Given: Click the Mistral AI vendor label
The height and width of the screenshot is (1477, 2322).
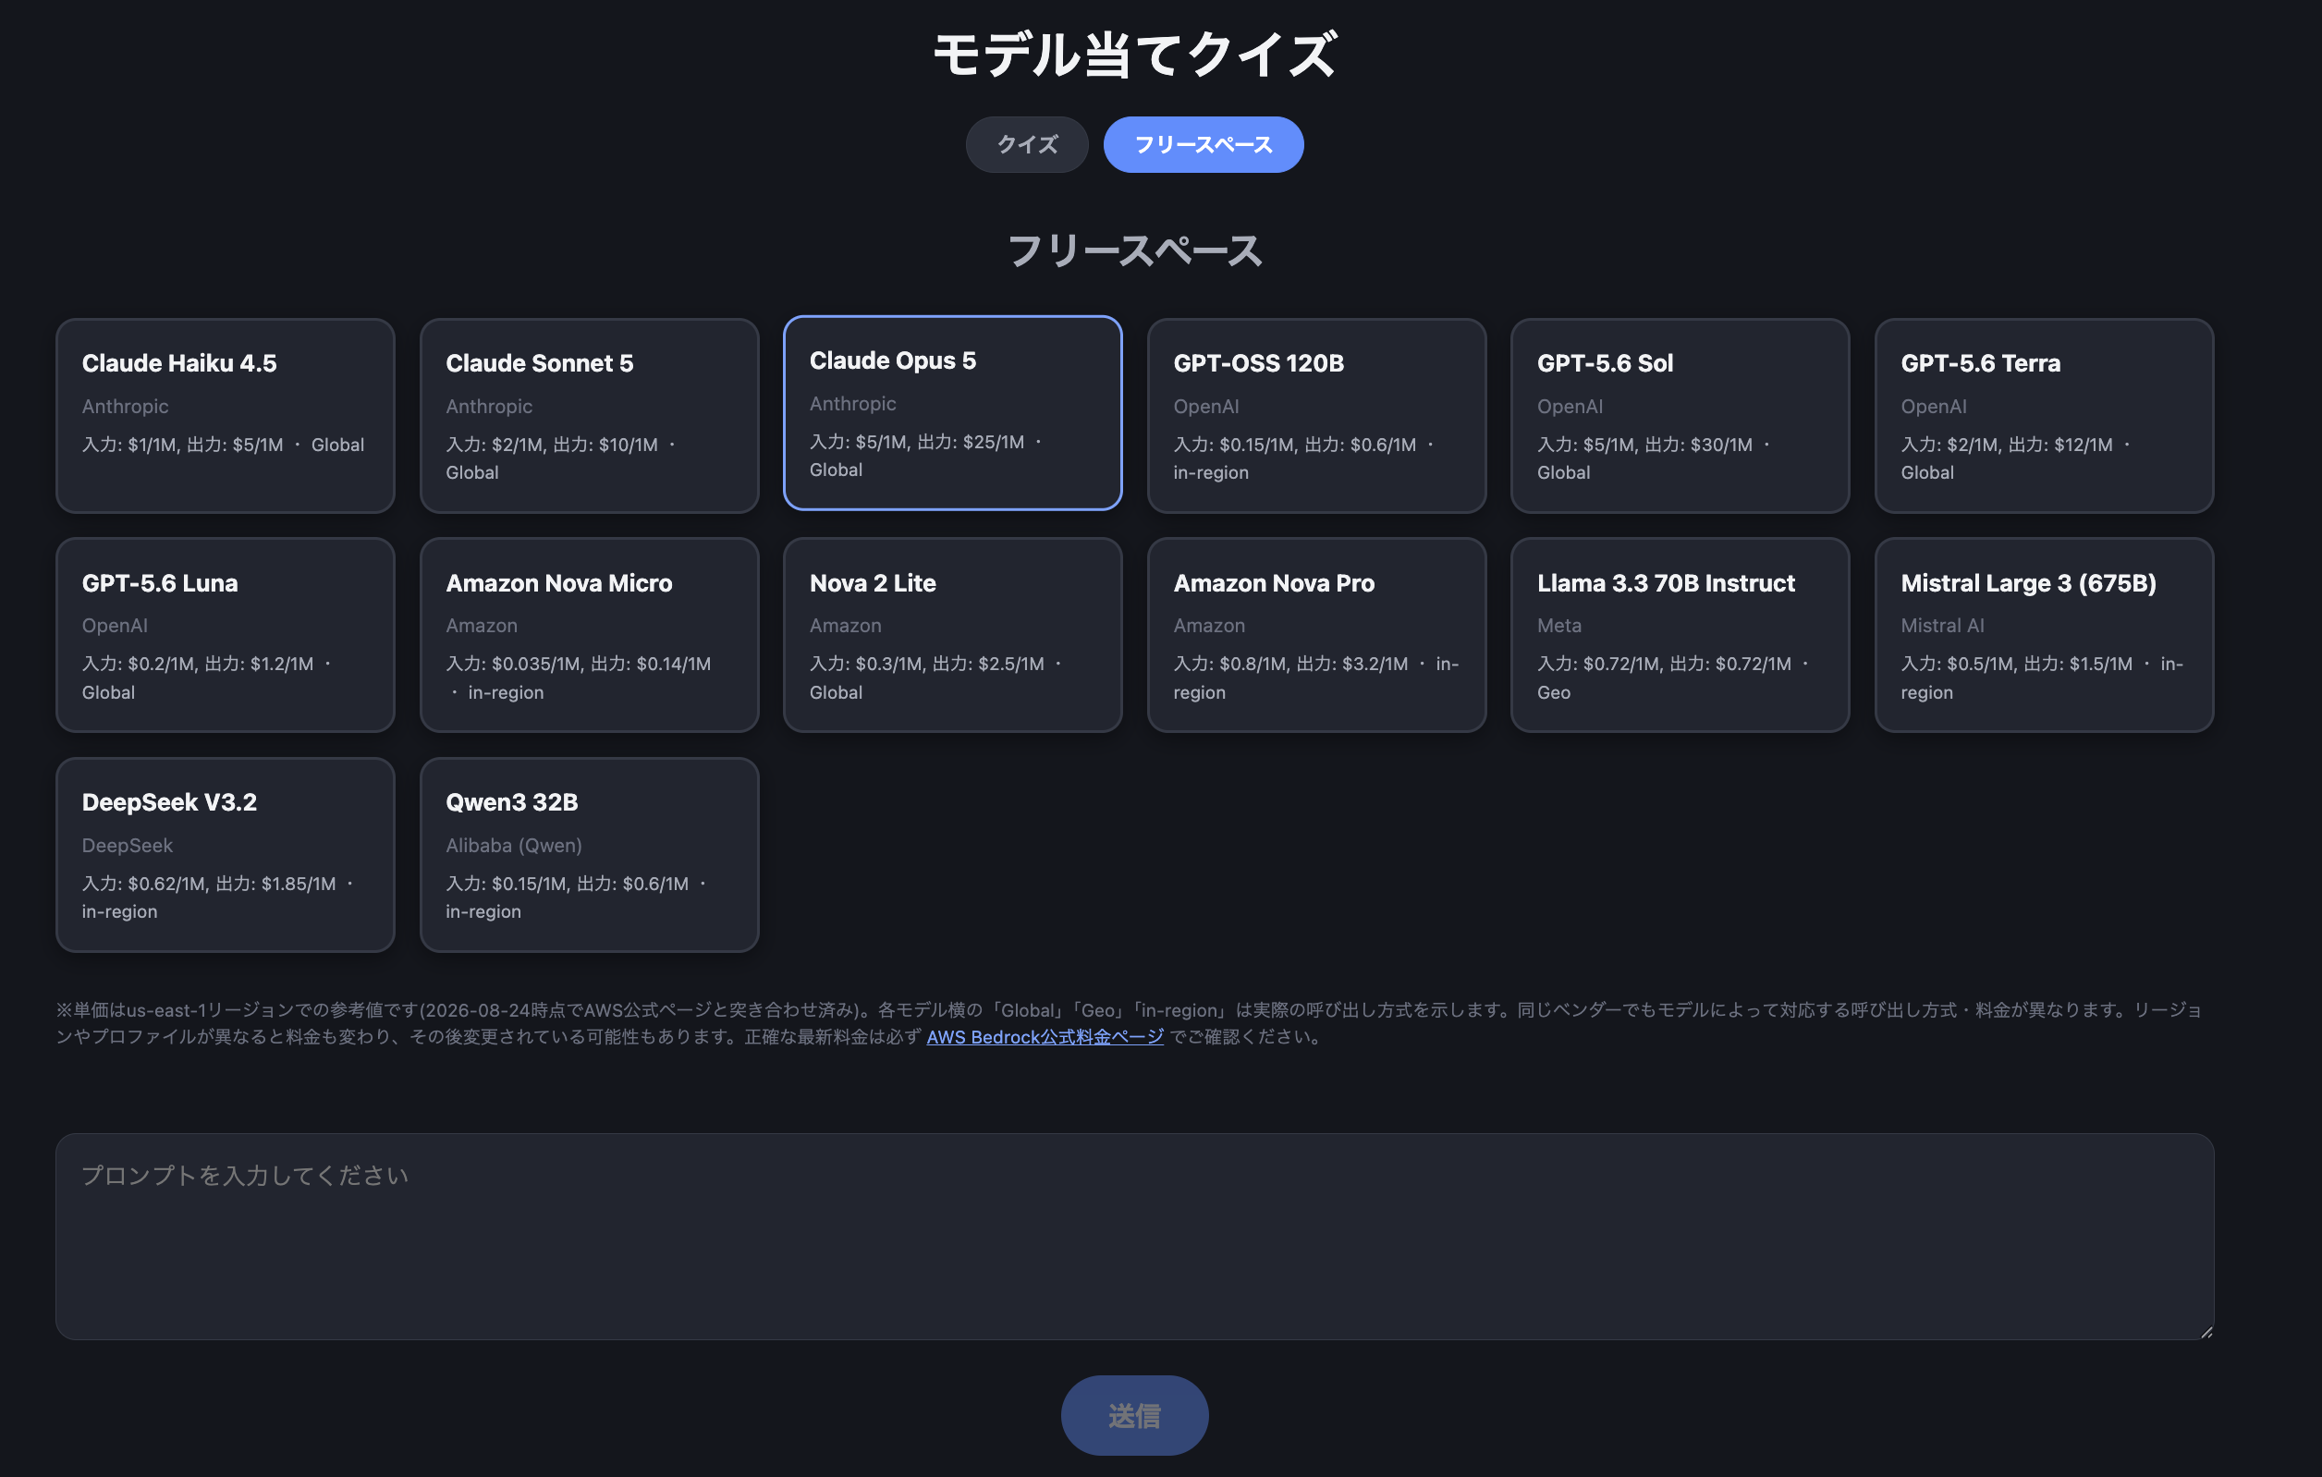Looking at the screenshot, I should click(x=1942, y=626).
